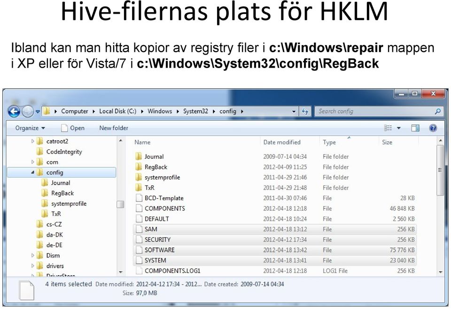
Task: Click the Back navigation arrow button
Action: tap(14, 111)
